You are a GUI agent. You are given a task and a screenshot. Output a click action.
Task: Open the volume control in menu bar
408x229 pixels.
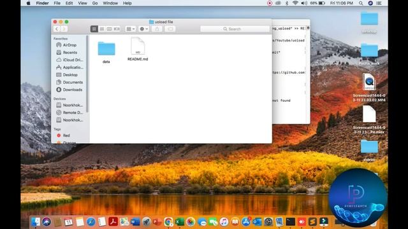point(303,3)
